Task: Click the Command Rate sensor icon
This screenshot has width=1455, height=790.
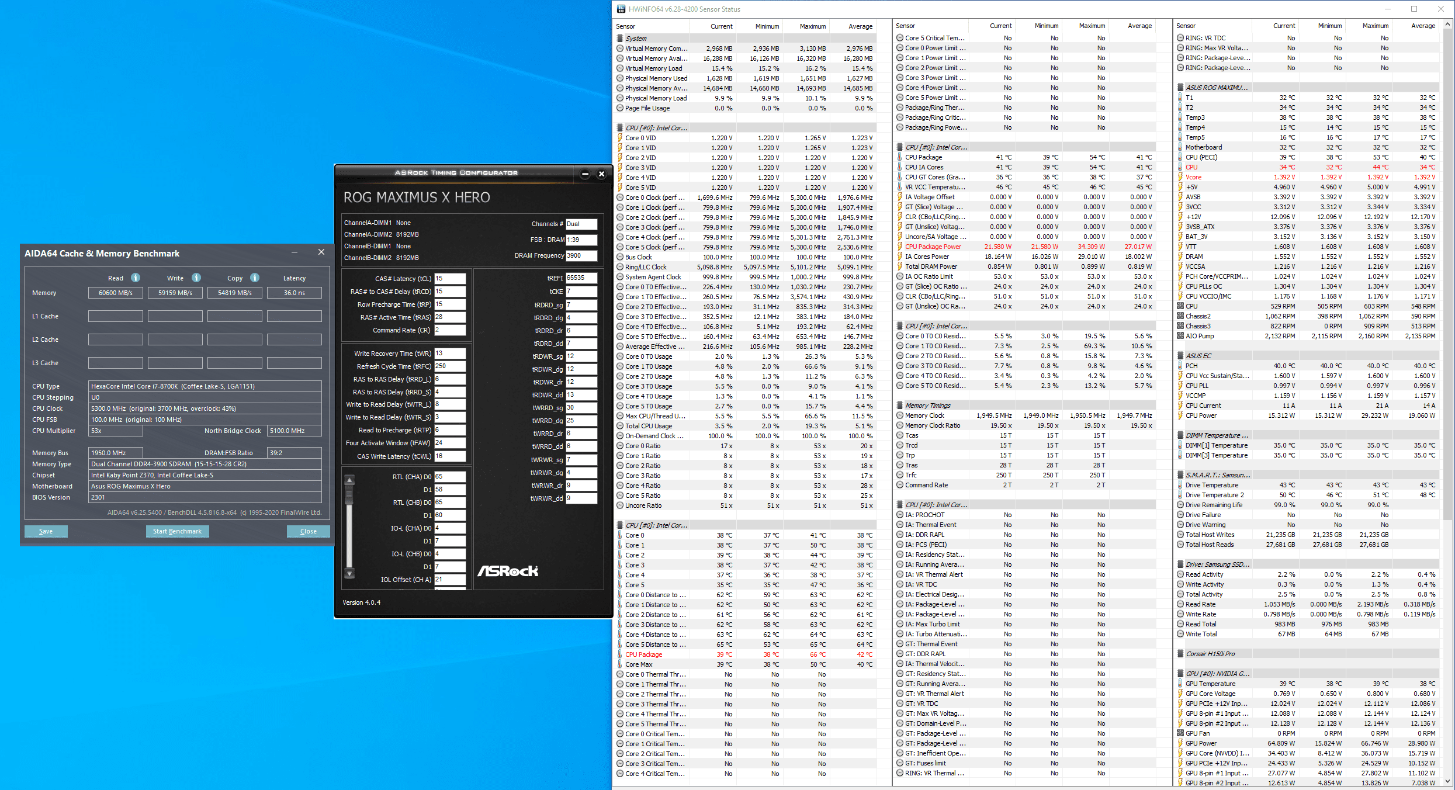Action: (x=900, y=485)
